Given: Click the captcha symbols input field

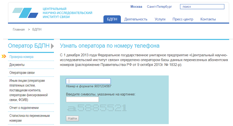Looking at the screenshot, I should click(x=82, y=99).
